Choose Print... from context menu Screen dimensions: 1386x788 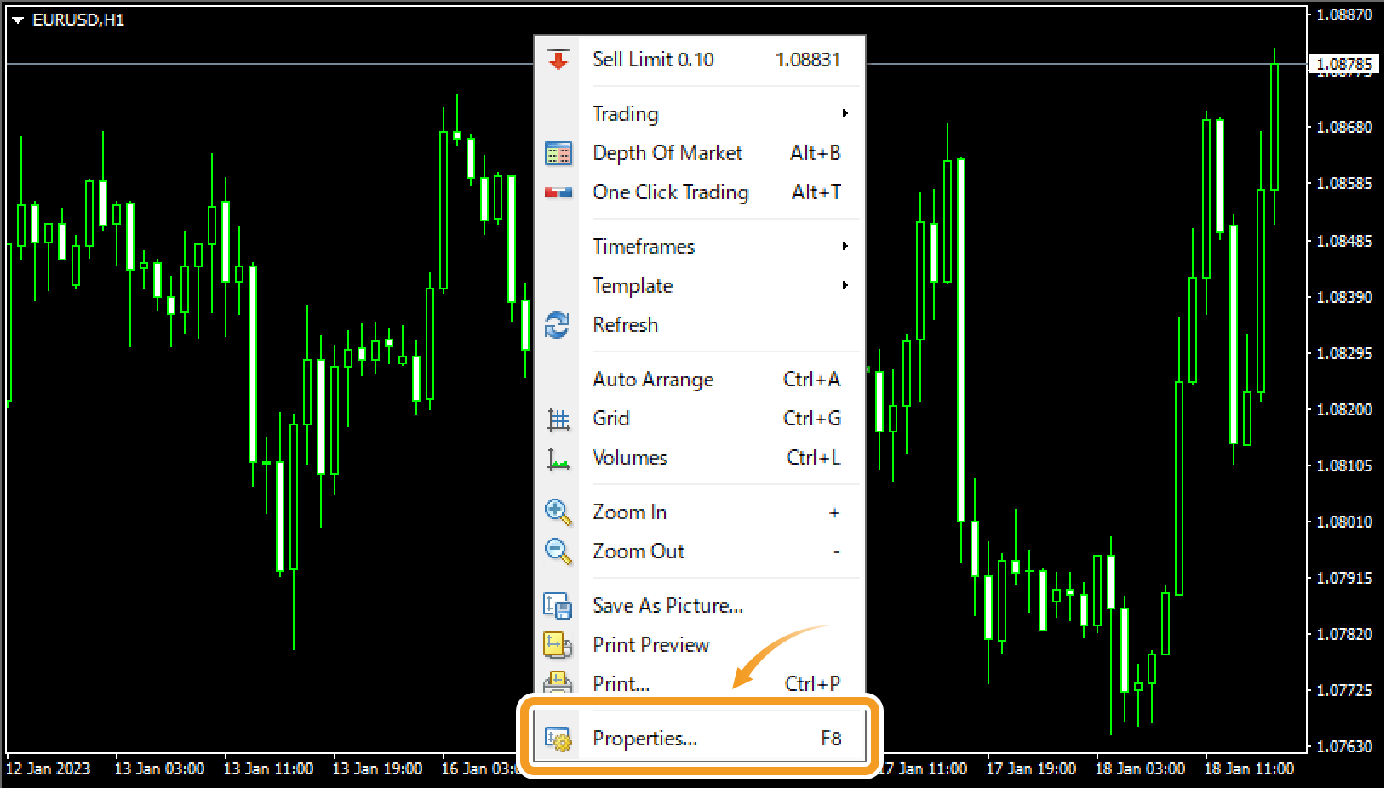pos(621,683)
